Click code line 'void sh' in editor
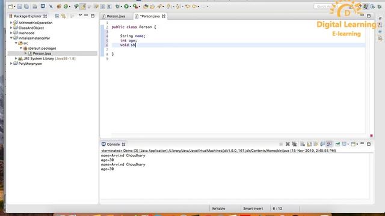The image size is (385, 216). (x=128, y=45)
